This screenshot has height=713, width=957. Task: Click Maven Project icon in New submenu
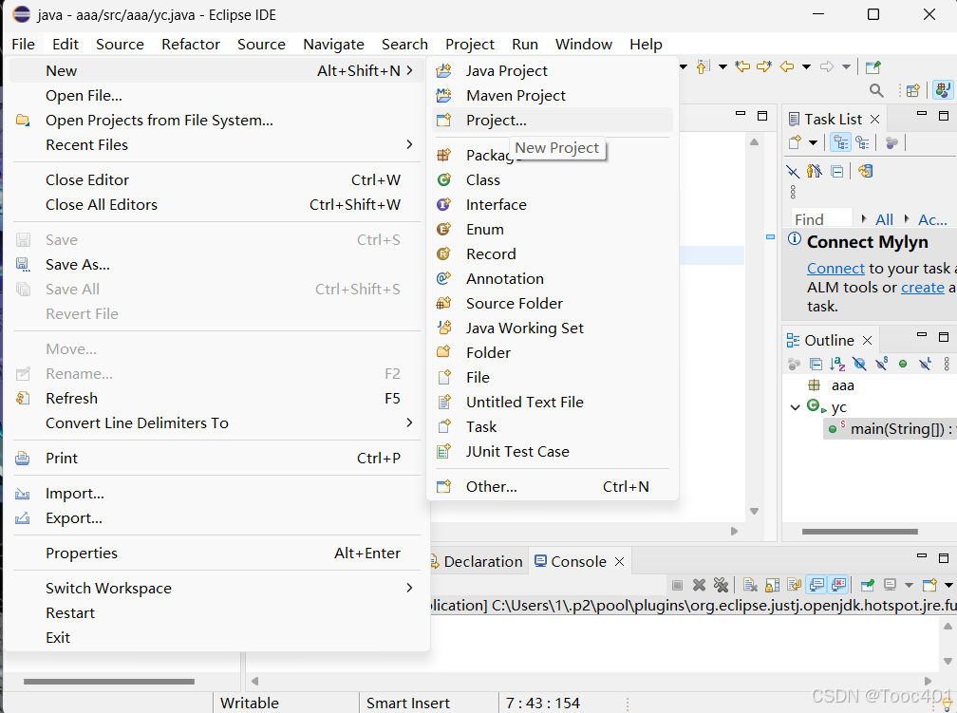click(443, 95)
